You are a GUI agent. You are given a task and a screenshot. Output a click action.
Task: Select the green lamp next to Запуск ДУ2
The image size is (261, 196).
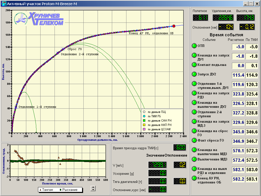point(194,74)
